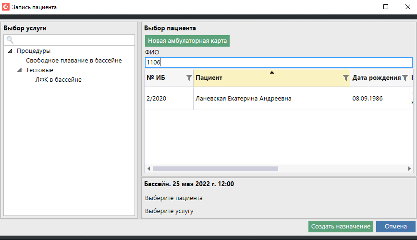
Task: Select patient Ланевская Екатерина Андреевна row
Action: pos(243,99)
